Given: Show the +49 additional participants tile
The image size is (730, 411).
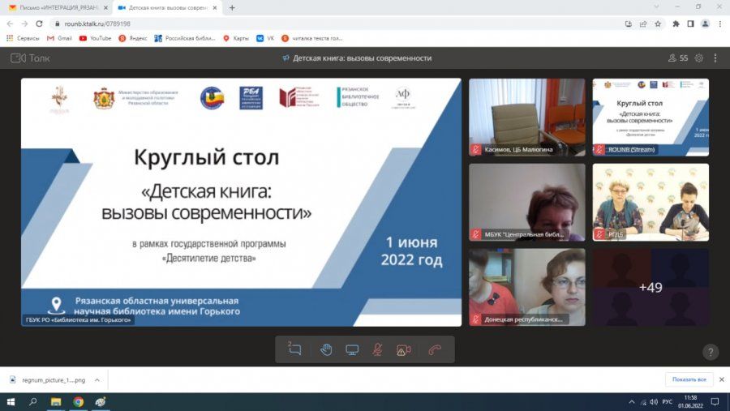Looking at the screenshot, I should tap(651, 287).
